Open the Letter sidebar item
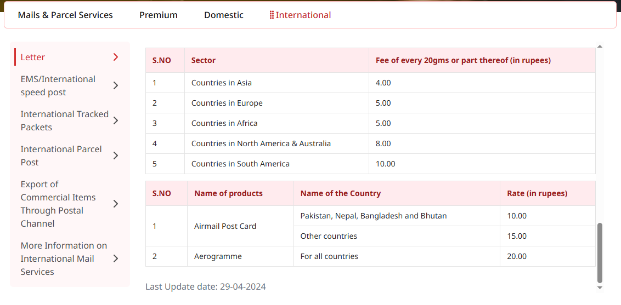621x305 pixels. click(33, 57)
